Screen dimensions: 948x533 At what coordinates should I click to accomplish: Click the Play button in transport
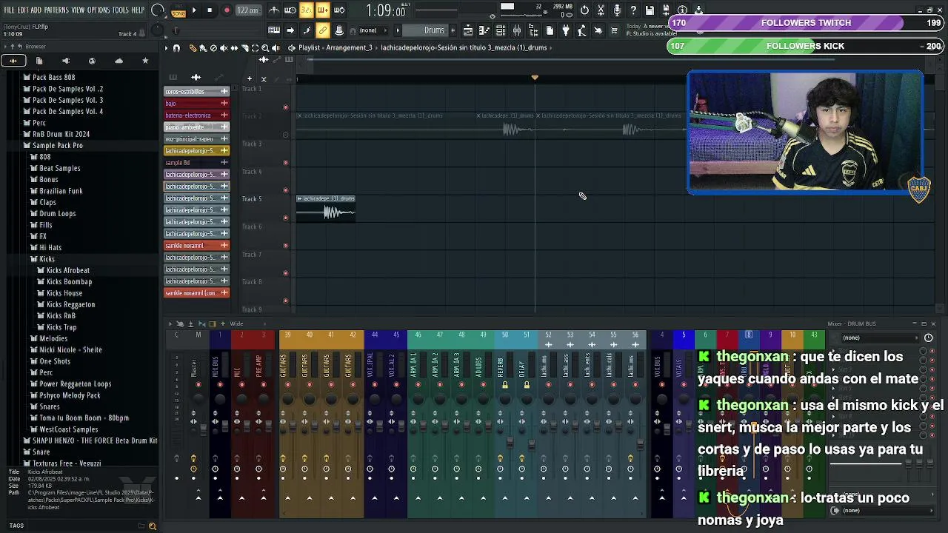[x=194, y=10]
